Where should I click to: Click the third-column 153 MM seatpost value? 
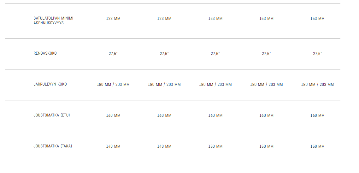click(x=215, y=19)
